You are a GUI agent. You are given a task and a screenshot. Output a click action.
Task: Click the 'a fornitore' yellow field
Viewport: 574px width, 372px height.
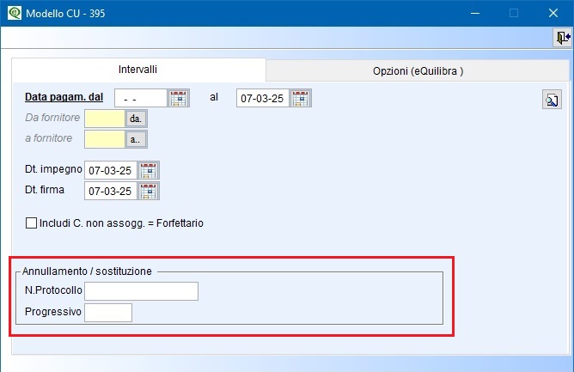[x=105, y=138]
